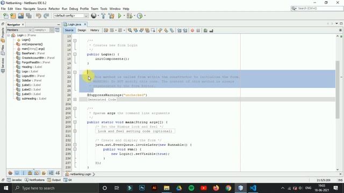The width and height of the screenshot is (344, 193).
Task: Click the Shift Line Left editor icon
Action: click(x=179, y=31)
